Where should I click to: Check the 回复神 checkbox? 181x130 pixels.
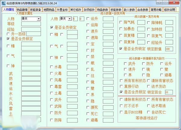tap(121, 42)
